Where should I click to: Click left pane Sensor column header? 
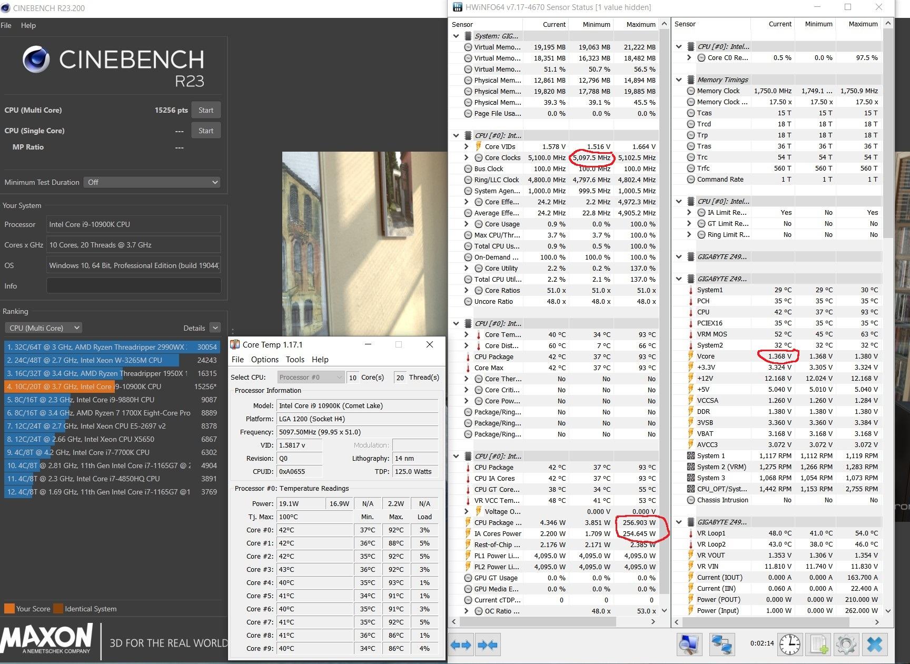pos(486,24)
